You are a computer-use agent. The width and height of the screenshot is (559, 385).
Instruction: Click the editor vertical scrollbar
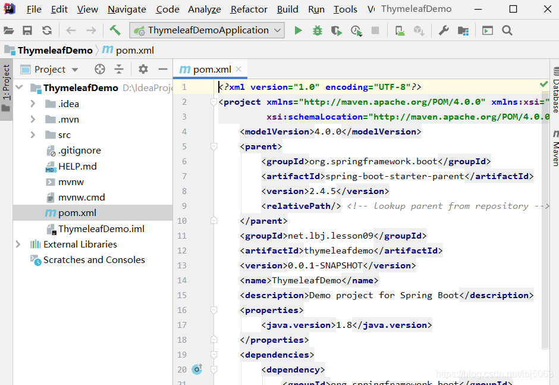tap(545, 220)
